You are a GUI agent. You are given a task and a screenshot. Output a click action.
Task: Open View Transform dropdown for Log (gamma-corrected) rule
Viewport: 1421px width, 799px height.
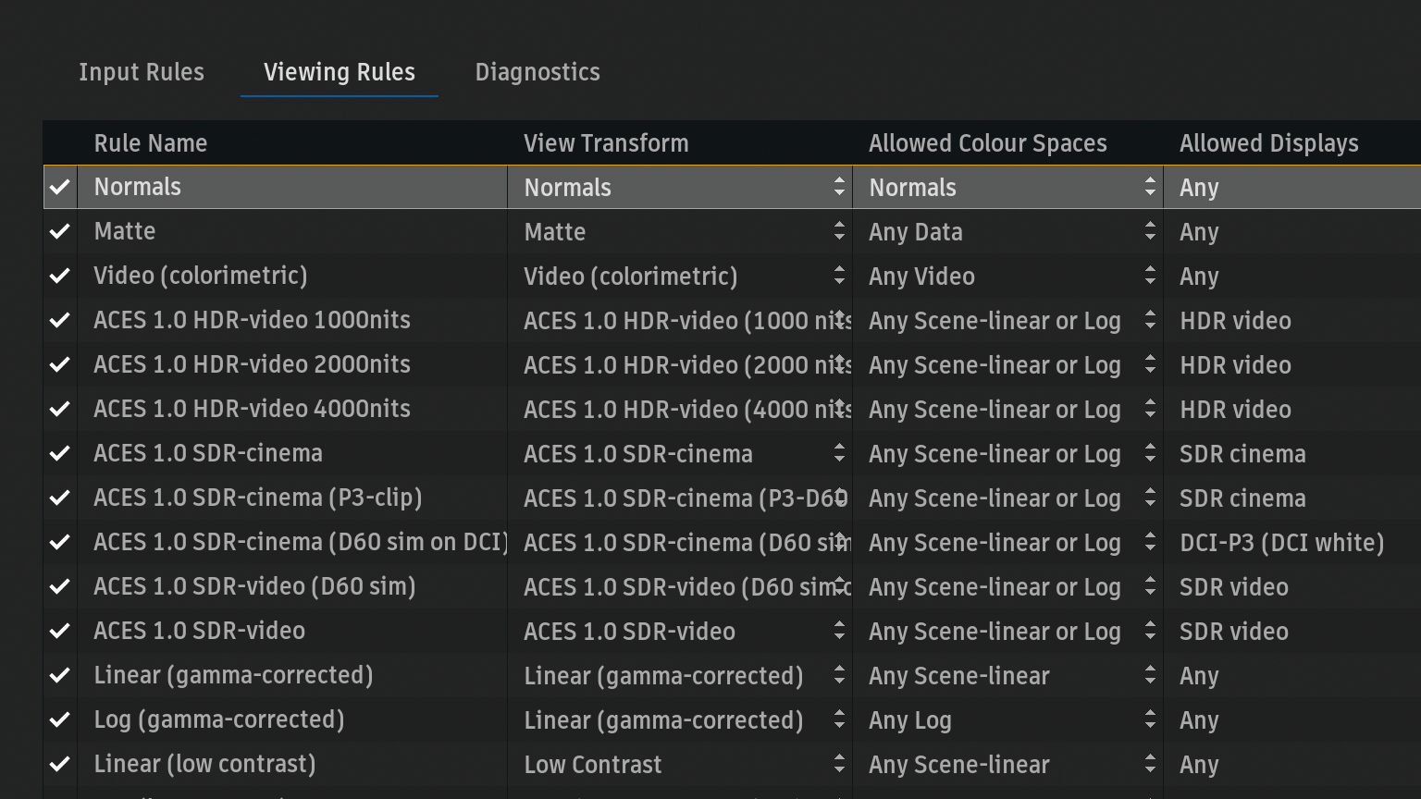680,719
